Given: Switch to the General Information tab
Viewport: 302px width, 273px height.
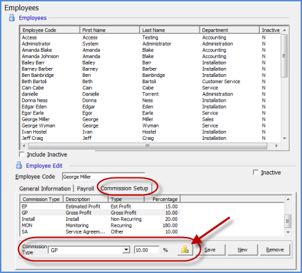Looking at the screenshot, I should [x=45, y=188].
